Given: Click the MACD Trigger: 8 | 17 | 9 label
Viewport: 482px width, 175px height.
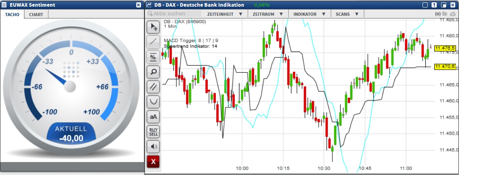Looking at the screenshot, I should (x=191, y=40).
